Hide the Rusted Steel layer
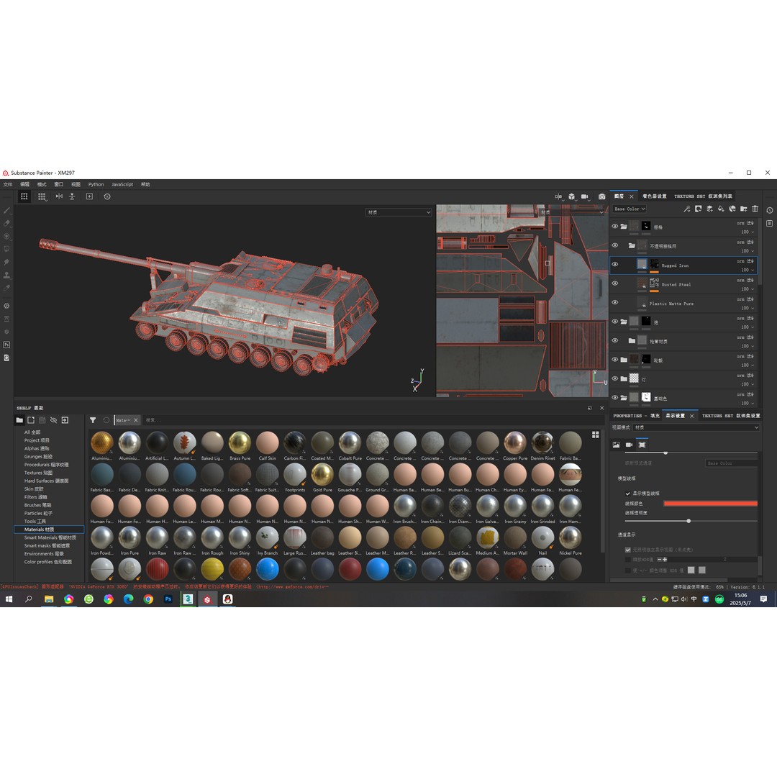Viewport: 777px width, 777px height. (615, 283)
